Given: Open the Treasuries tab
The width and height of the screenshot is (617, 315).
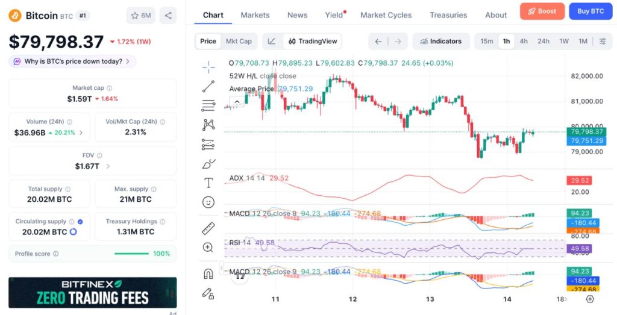Looking at the screenshot, I should click(448, 15).
